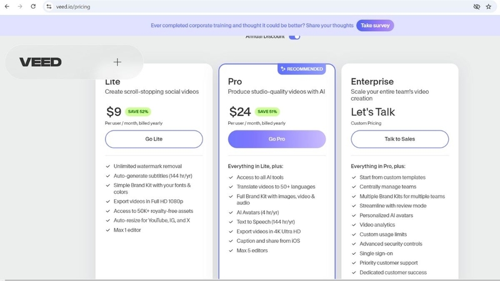Click the Go Lite button
The width and height of the screenshot is (500, 281).
pos(154,139)
